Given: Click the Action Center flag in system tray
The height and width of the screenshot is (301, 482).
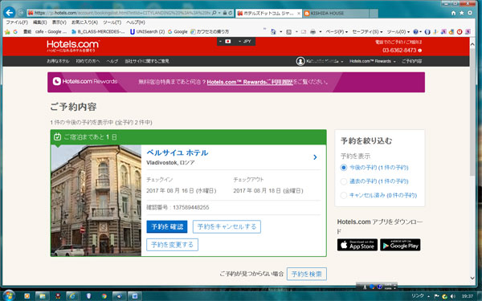Looking at the screenshot, I should pyautogui.click(x=437, y=296).
